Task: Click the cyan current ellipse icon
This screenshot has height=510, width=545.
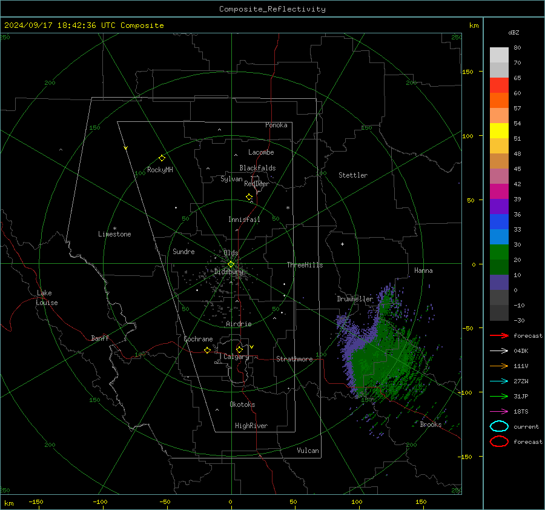Action: pos(499,426)
